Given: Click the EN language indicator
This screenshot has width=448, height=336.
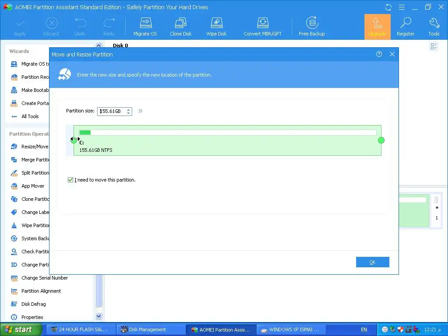Looking at the screenshot, I should [x=364, y=330].
